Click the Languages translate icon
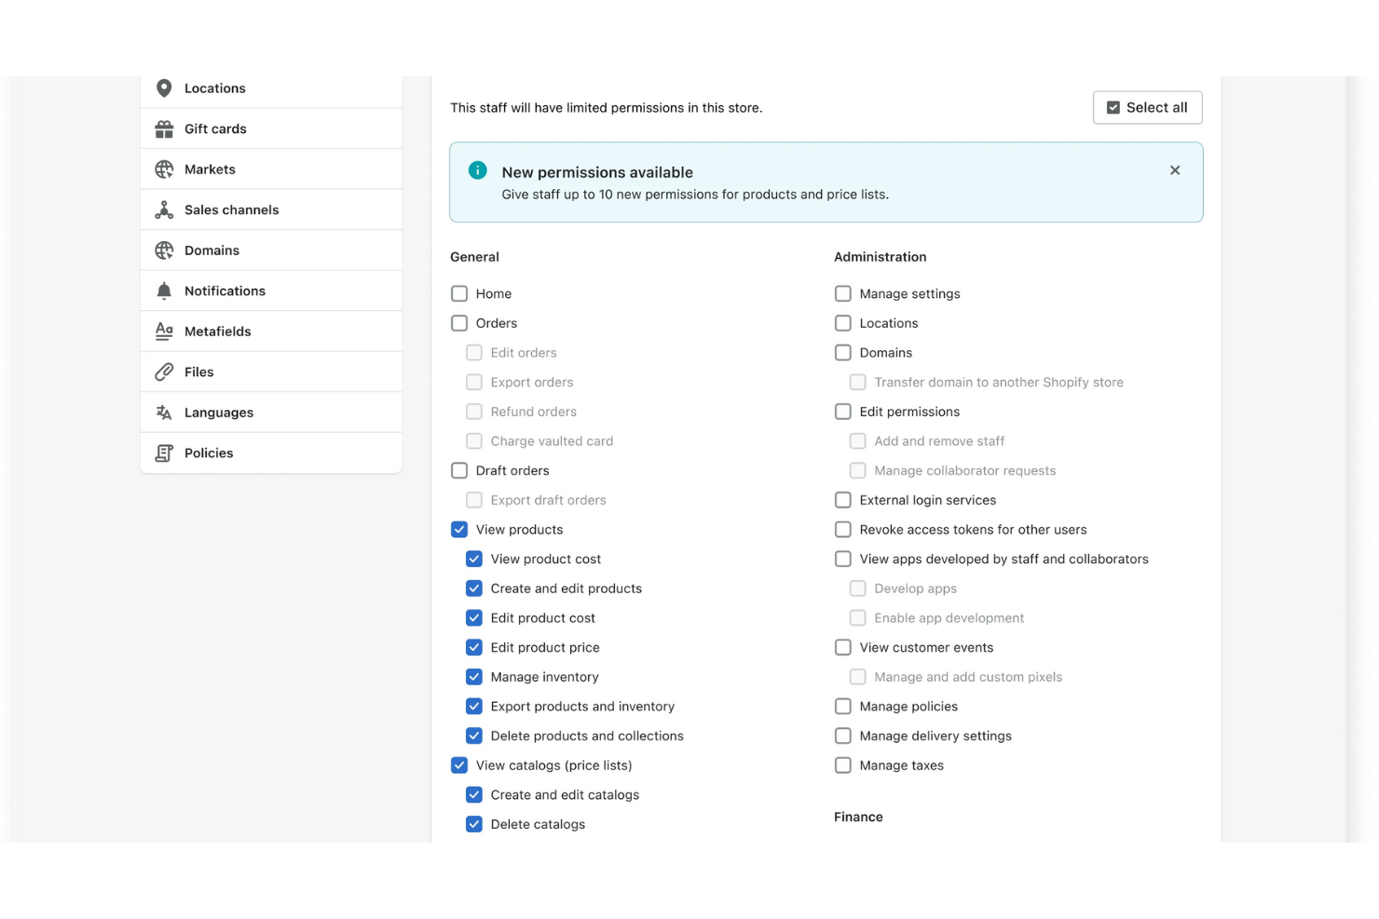This screenshot has height=919, width=1379. click(164, 412)
